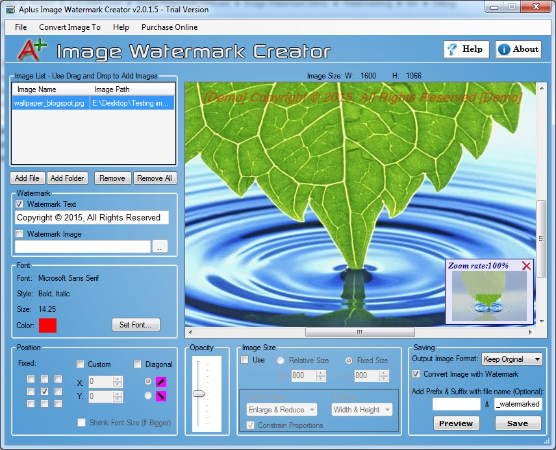The width and height of the screenshot is (556, 450).
Task: Select the up-right diagonal radio button
Action: pos(148,382)
